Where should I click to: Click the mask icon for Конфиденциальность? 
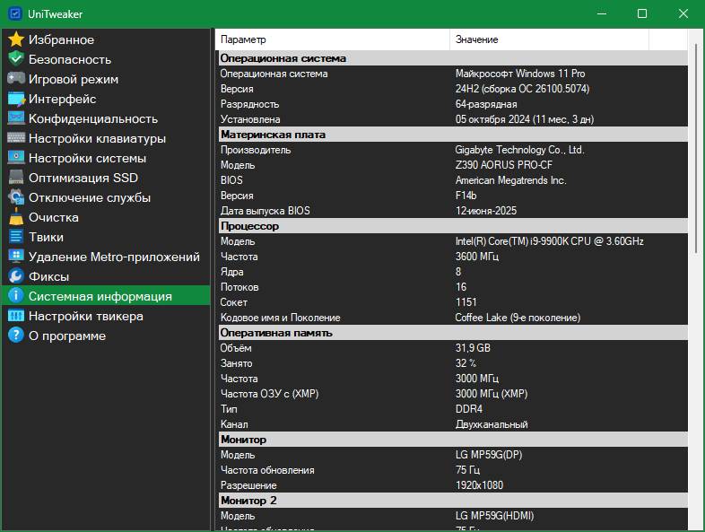tap(16, 118)
